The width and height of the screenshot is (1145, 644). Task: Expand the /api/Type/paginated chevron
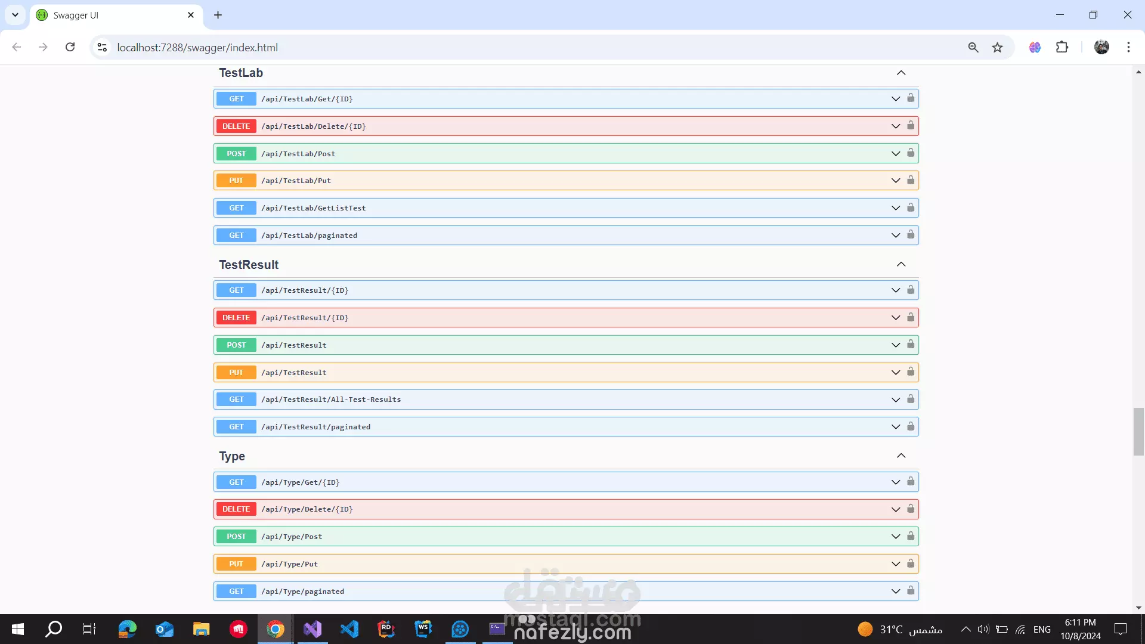(895, 592)
